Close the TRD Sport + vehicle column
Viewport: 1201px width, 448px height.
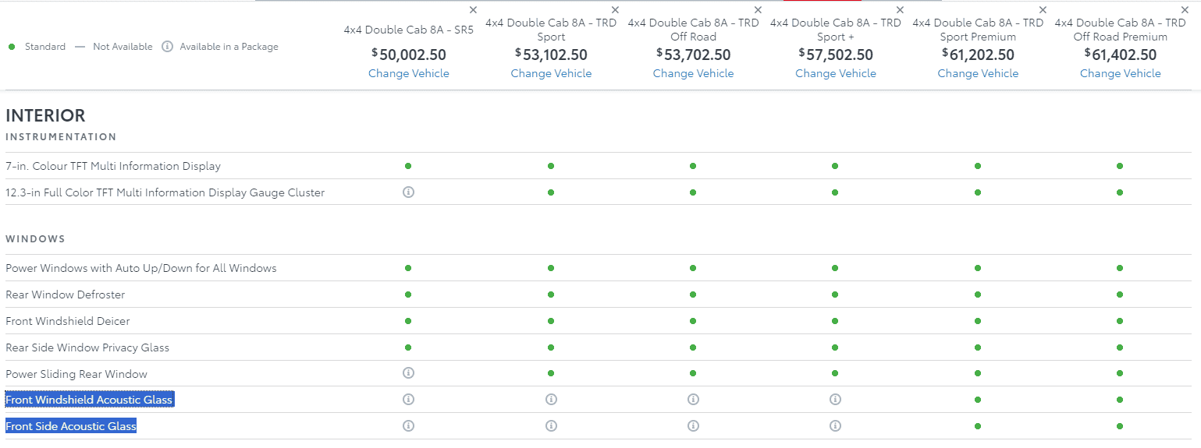[900, 10]
